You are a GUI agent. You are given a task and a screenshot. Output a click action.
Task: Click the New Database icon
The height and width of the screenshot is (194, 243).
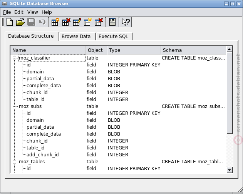pos(10,22)
